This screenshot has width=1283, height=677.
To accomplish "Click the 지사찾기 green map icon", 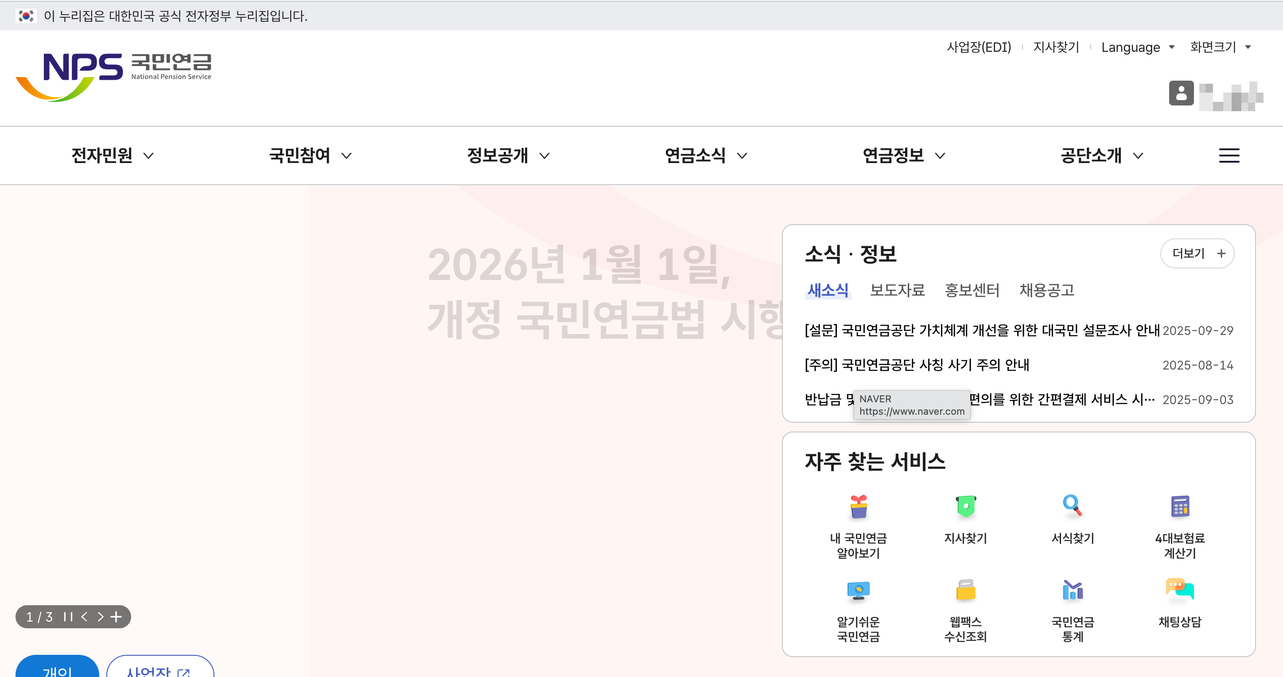I will (965, 507).
